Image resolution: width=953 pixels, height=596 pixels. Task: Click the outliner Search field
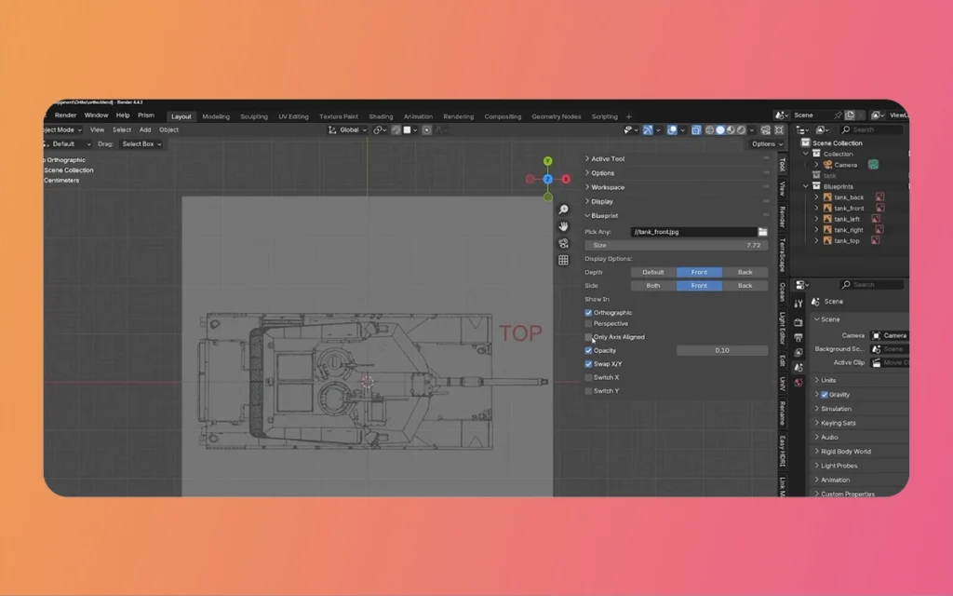(870, 130)
